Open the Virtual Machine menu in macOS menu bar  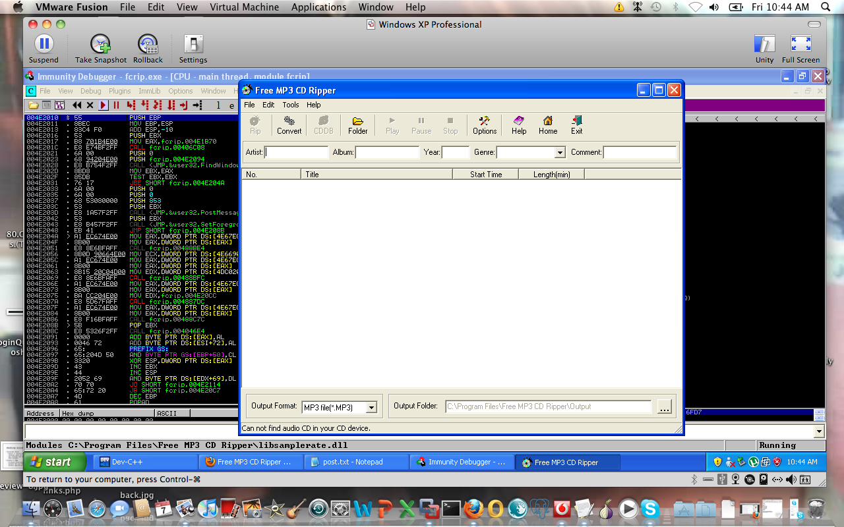pos(244,7)
